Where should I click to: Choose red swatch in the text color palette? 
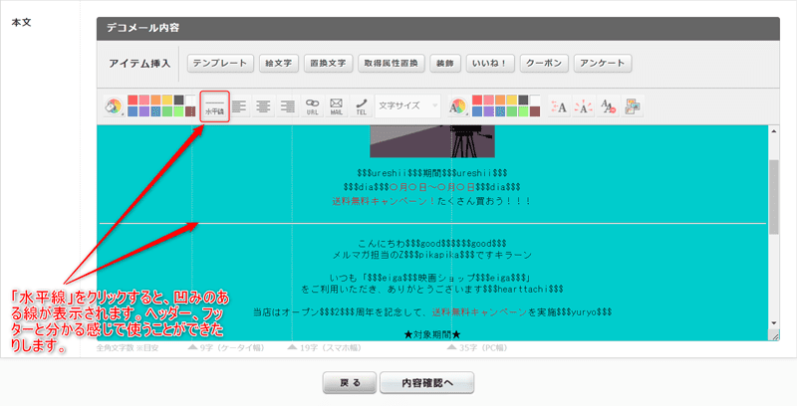click(x=477, y=100)
